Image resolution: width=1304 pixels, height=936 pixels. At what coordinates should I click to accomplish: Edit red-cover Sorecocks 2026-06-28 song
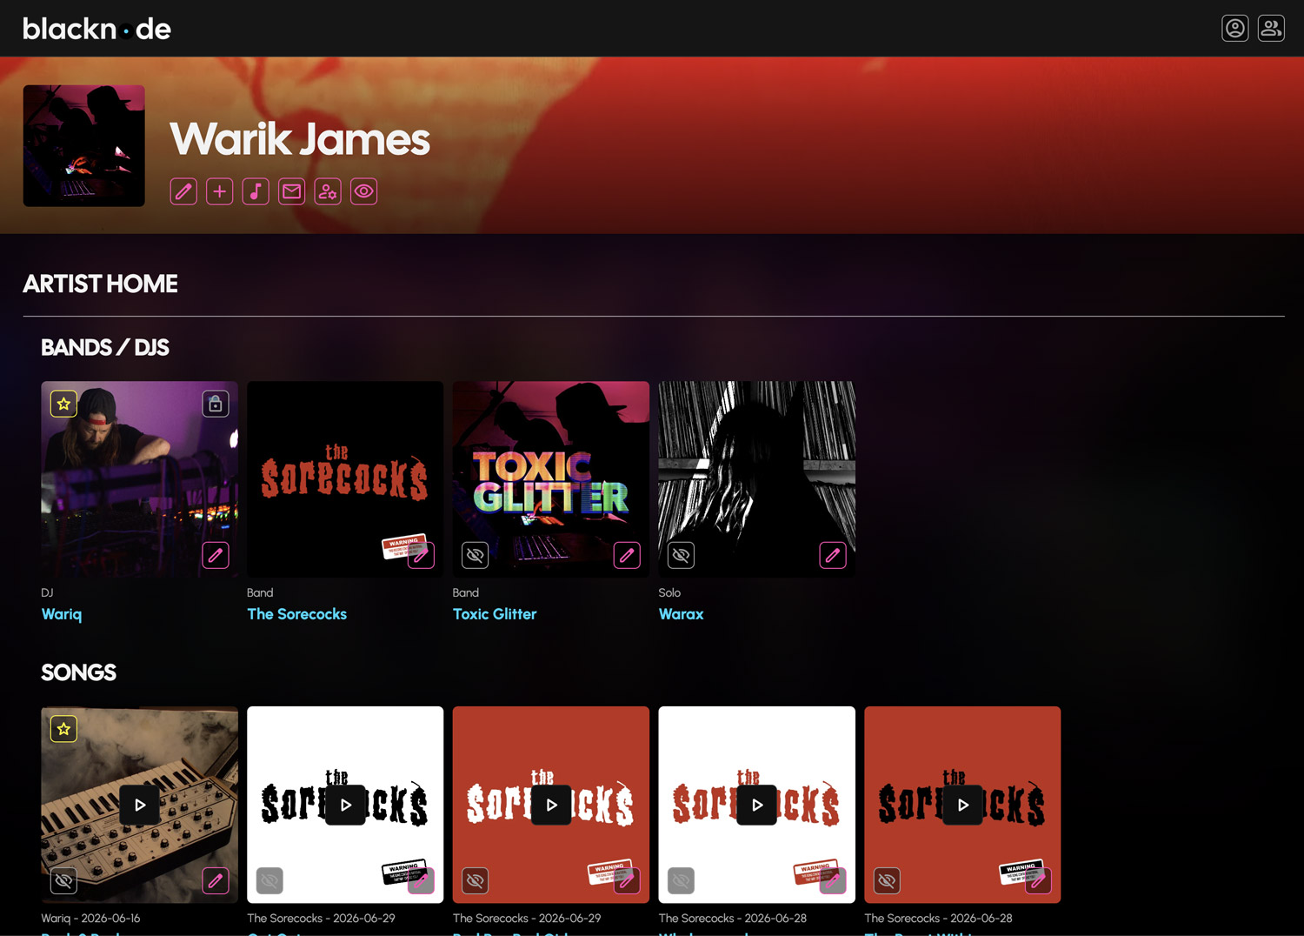tap(1038, 880)
